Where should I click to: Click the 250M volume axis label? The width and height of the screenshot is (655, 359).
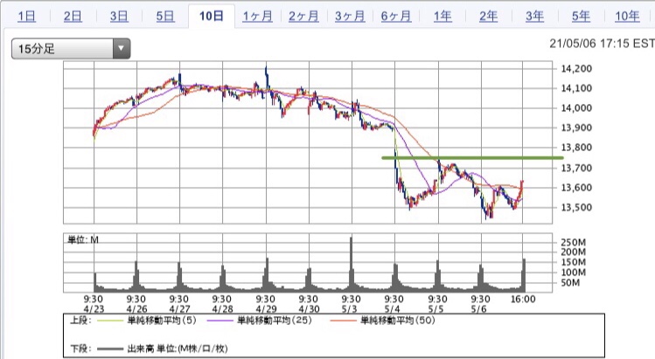pyautogui.click(x=573, y=242)
